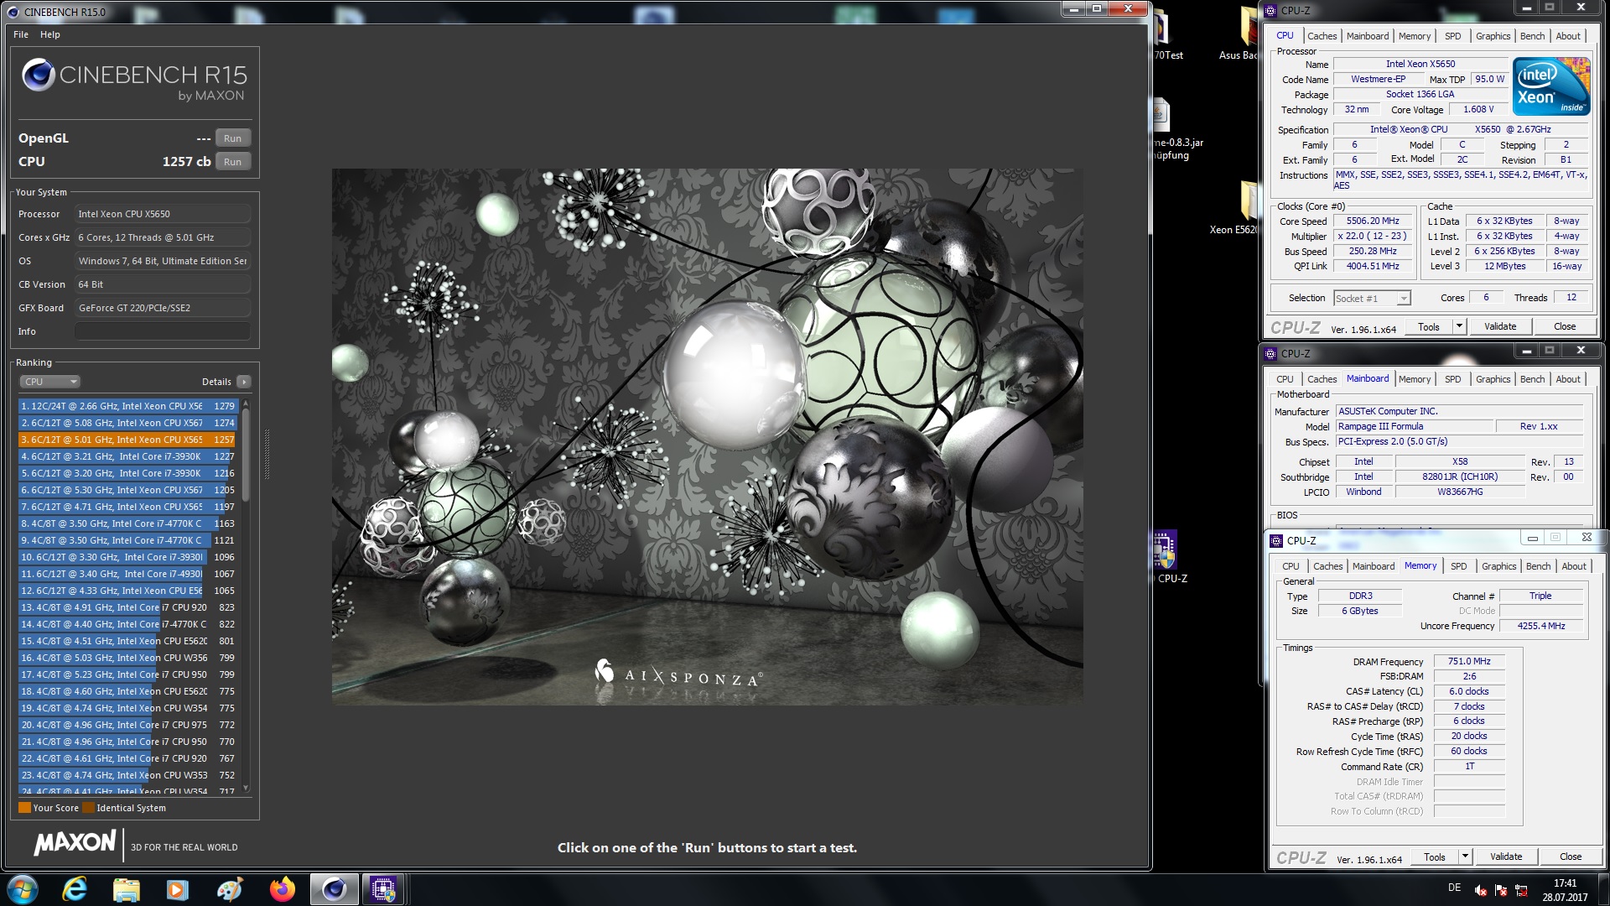Click the Identical System legend swatch

pos(88,808)
